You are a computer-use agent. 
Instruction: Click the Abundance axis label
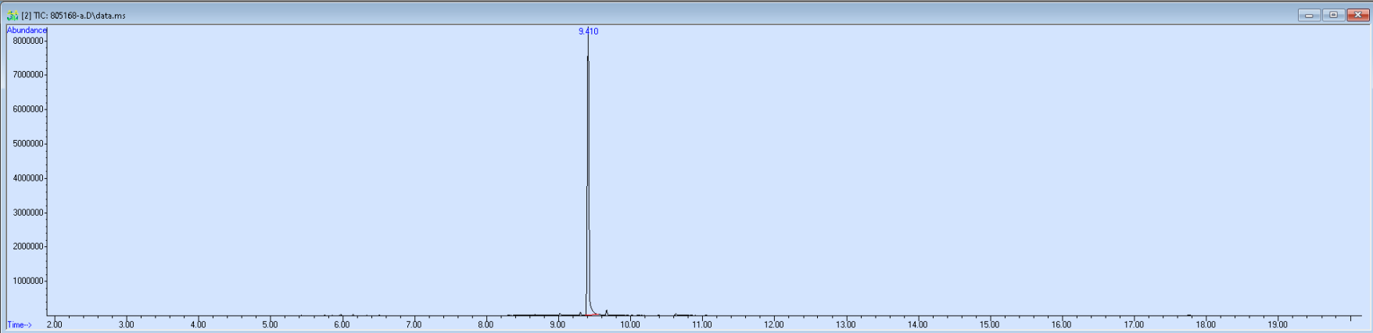pos(27,30)
